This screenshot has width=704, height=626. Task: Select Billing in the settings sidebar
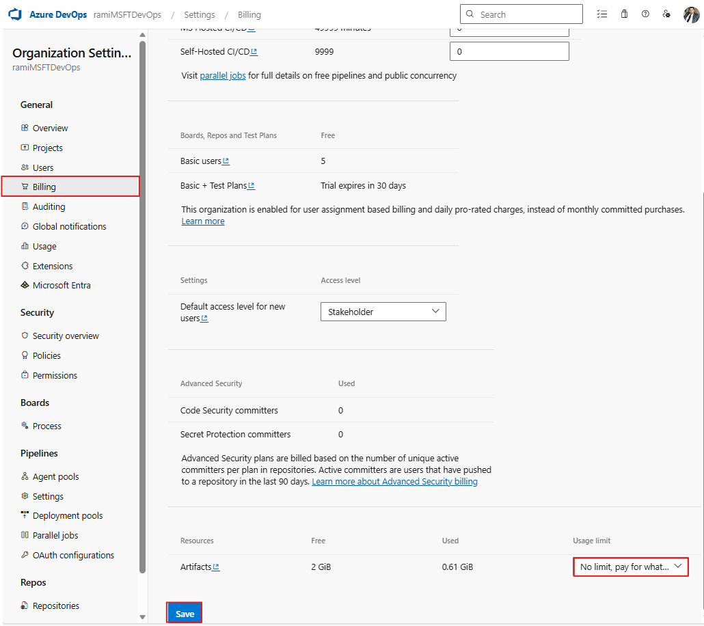[x=44, y=187]
